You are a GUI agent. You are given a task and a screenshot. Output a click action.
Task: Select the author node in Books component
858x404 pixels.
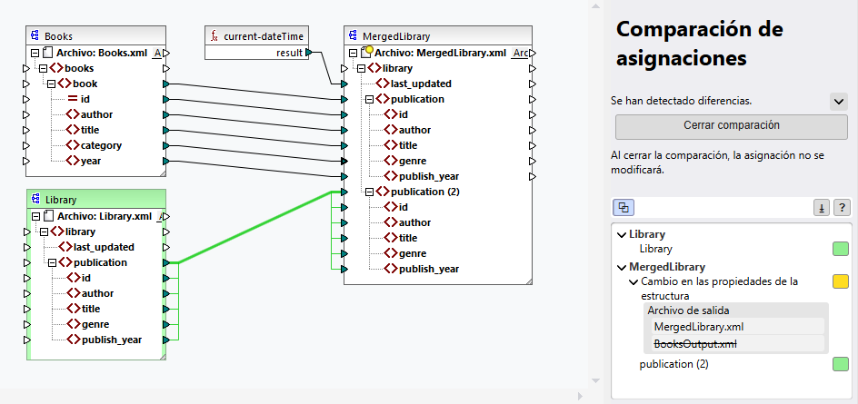[x=96, y=114]
